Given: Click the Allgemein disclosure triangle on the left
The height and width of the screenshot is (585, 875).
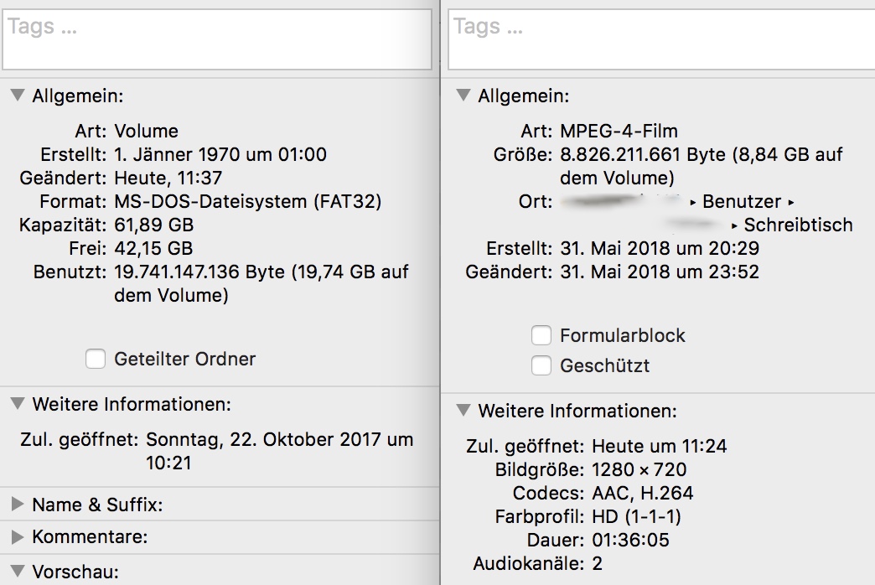Looking at the screenshot, I should (x=17, y=96).
